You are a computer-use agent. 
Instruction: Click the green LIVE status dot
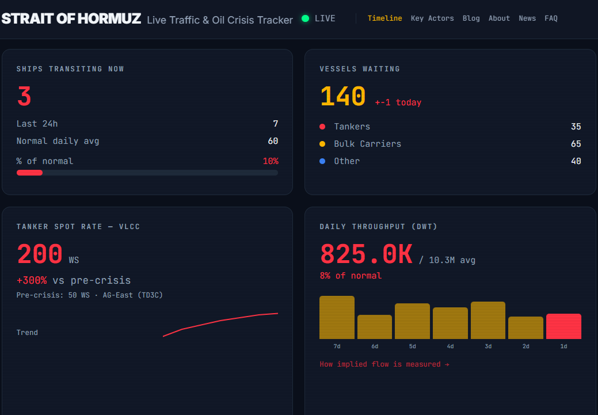tap(305, 18)
